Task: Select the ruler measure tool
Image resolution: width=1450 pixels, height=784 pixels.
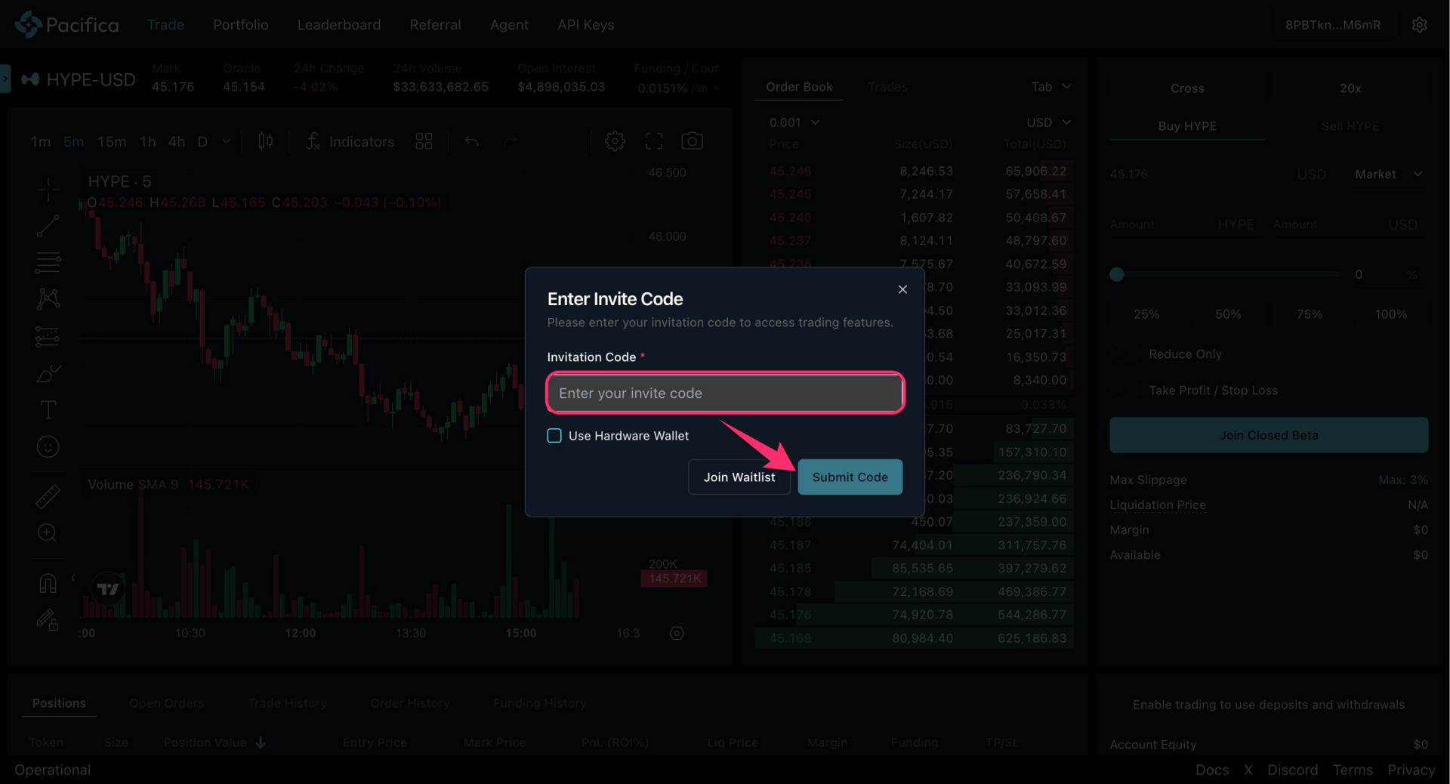Action: (x=48, y=496)
